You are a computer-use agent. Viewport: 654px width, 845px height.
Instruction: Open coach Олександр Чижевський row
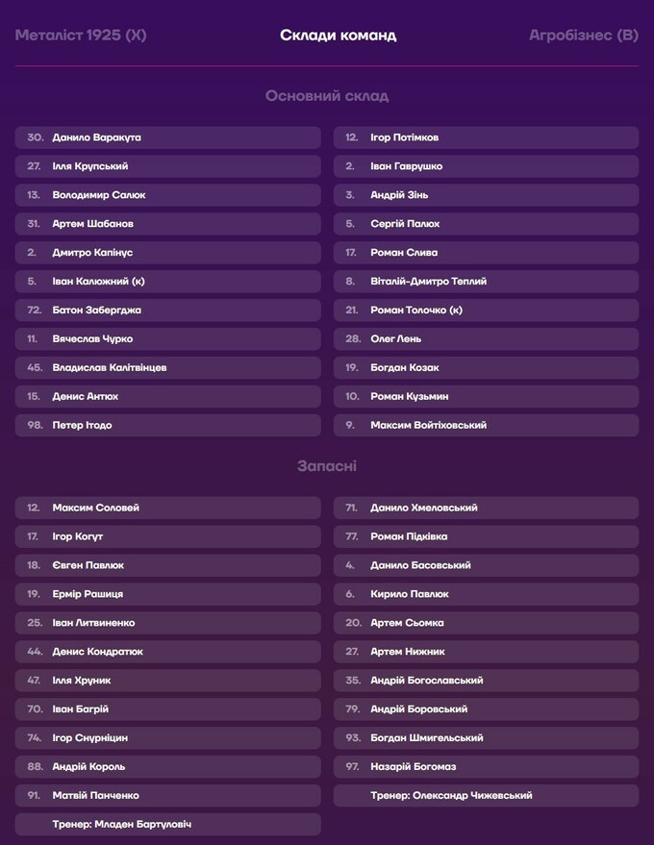pos(486,795)
